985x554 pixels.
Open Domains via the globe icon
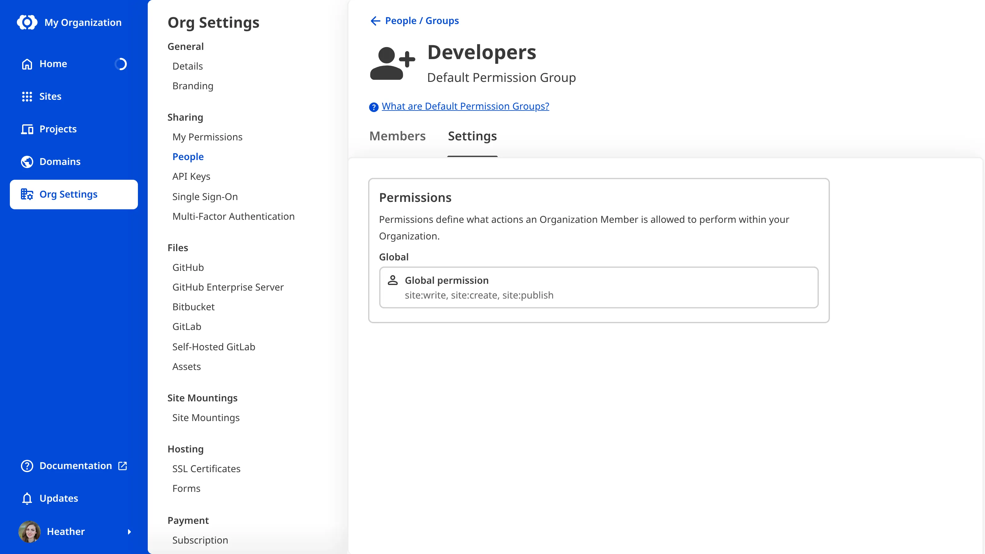point(27,162)
